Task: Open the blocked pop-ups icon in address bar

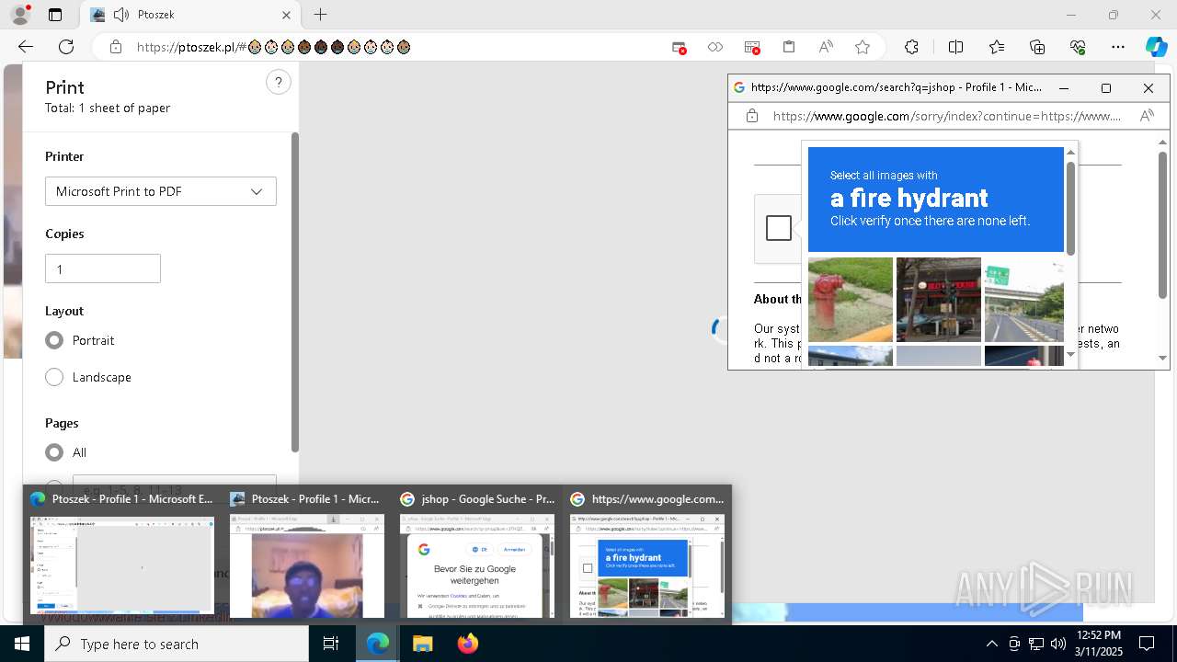Action: 679,47
